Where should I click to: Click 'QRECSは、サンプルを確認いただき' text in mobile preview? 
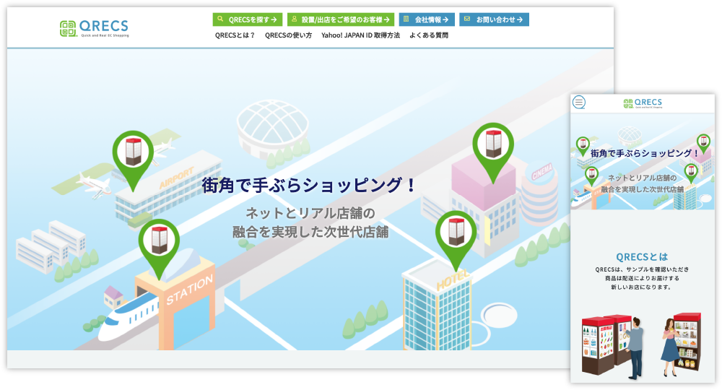click(642, 269)
